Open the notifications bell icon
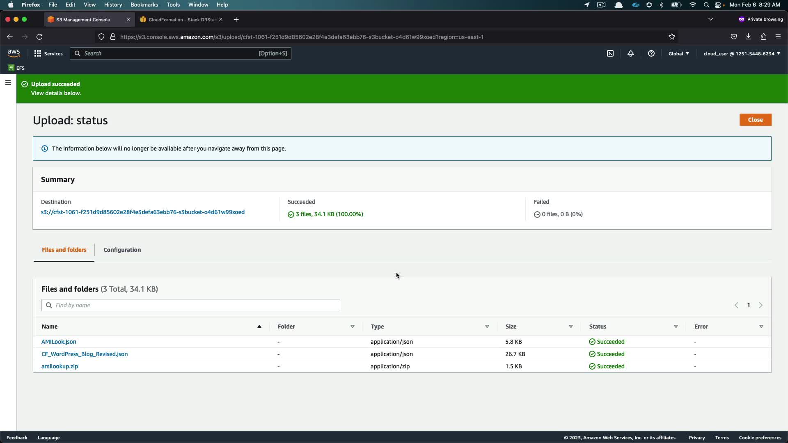This screenshot has height=443, width=788. (631, 53)
